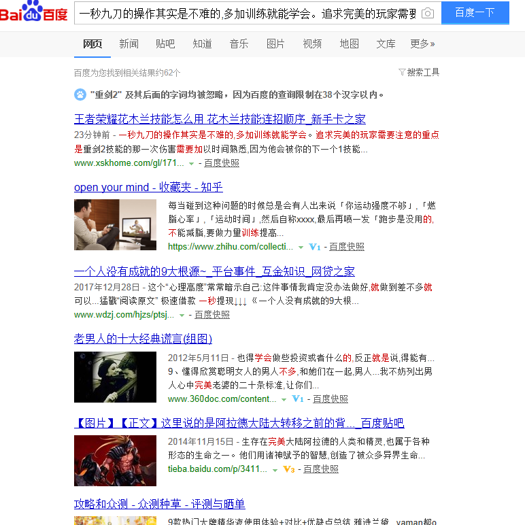Expand dropdown arrow next to 360doc URL
The height and width of the screenshot is (525, 525).
(284, 399)
